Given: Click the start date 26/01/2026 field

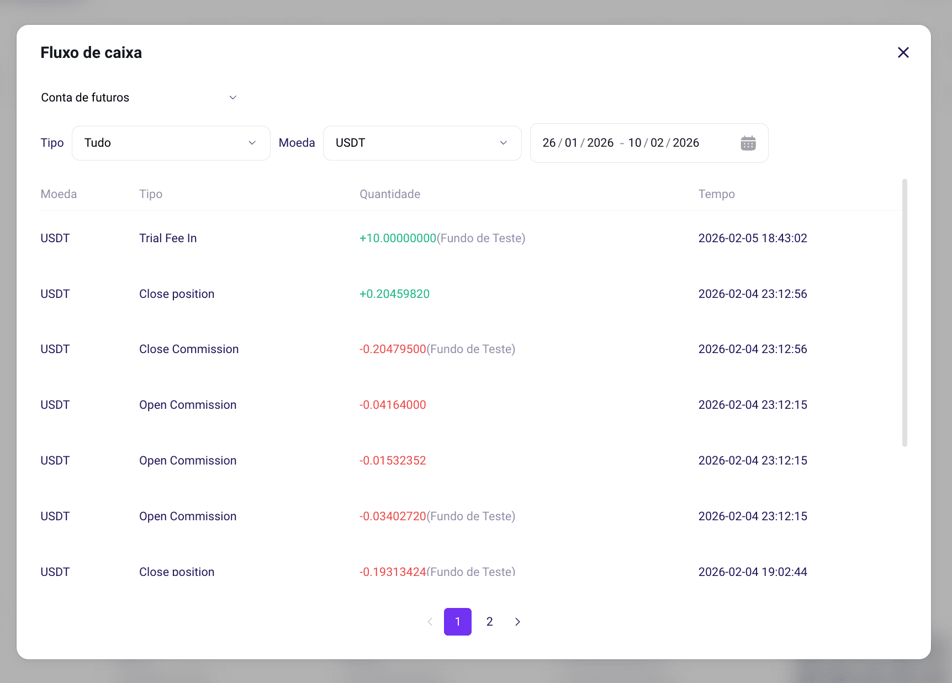Looking at the screenshot, I should [x=578, y=143].
